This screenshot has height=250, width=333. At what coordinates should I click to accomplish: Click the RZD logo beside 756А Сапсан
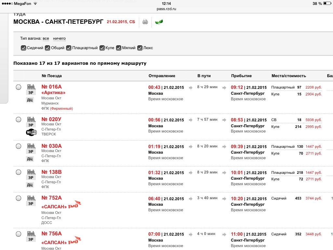tap(74, 240)
